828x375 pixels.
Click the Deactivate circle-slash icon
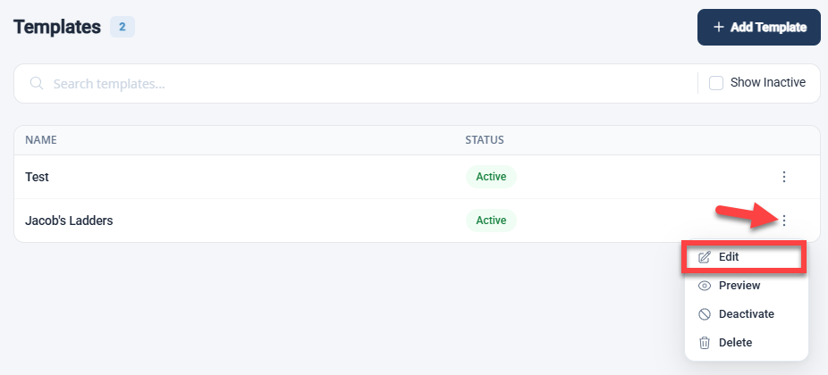705,314
